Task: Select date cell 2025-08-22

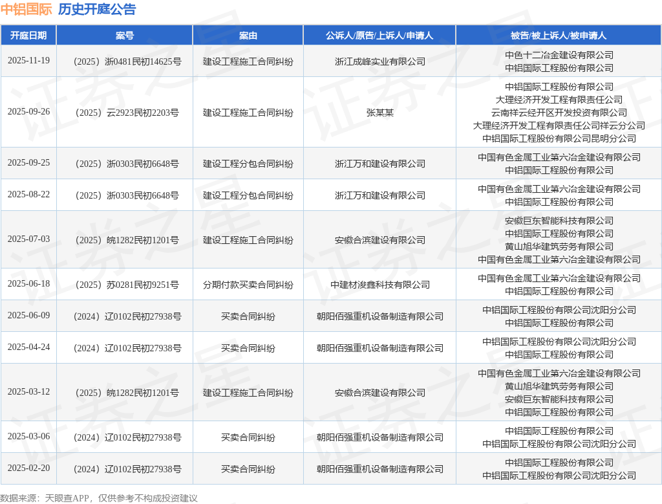Action: (x=28, y=194)
